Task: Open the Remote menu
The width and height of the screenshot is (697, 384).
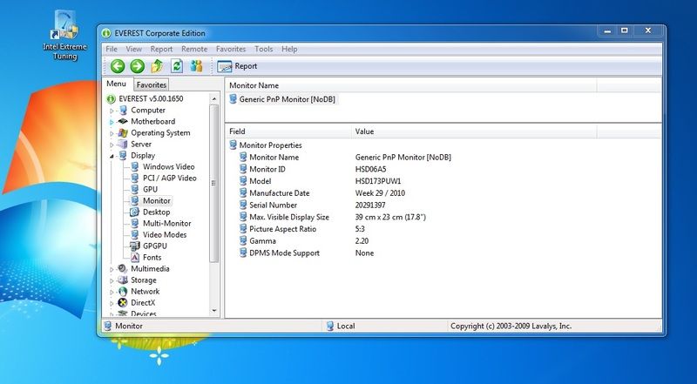Action: [x=194, y=49]
